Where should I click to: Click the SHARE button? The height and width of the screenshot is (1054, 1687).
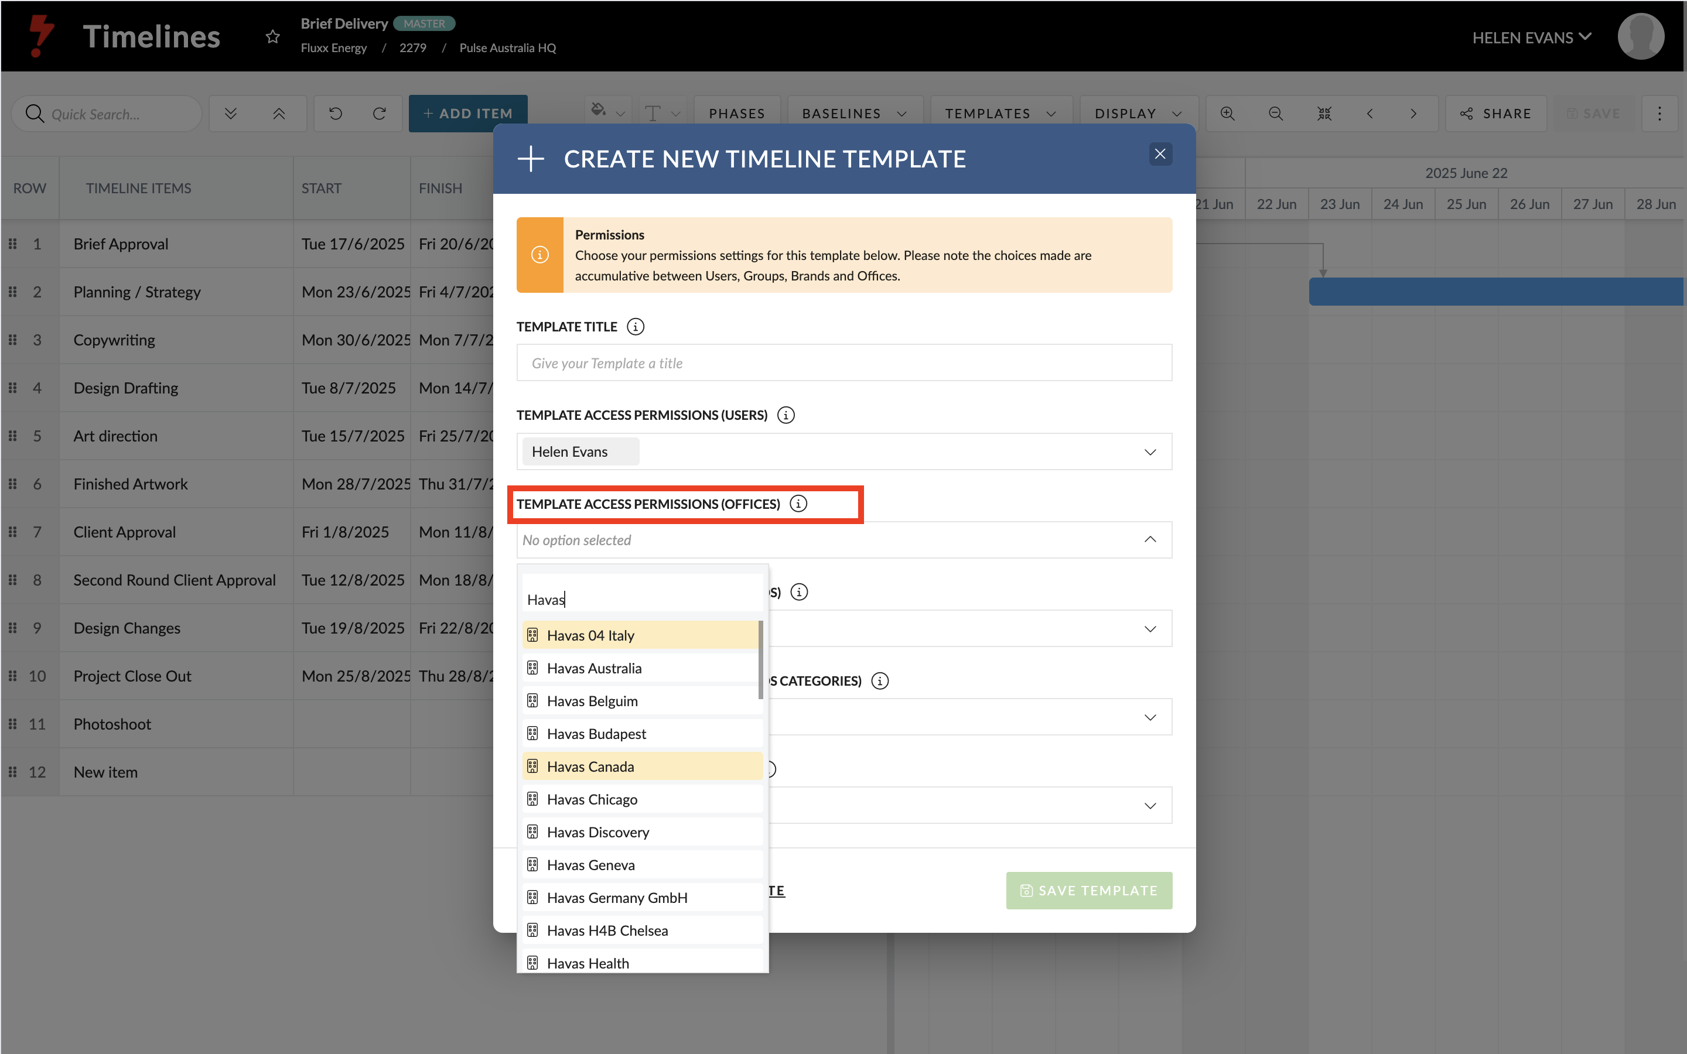click(x=1495, y=113)
